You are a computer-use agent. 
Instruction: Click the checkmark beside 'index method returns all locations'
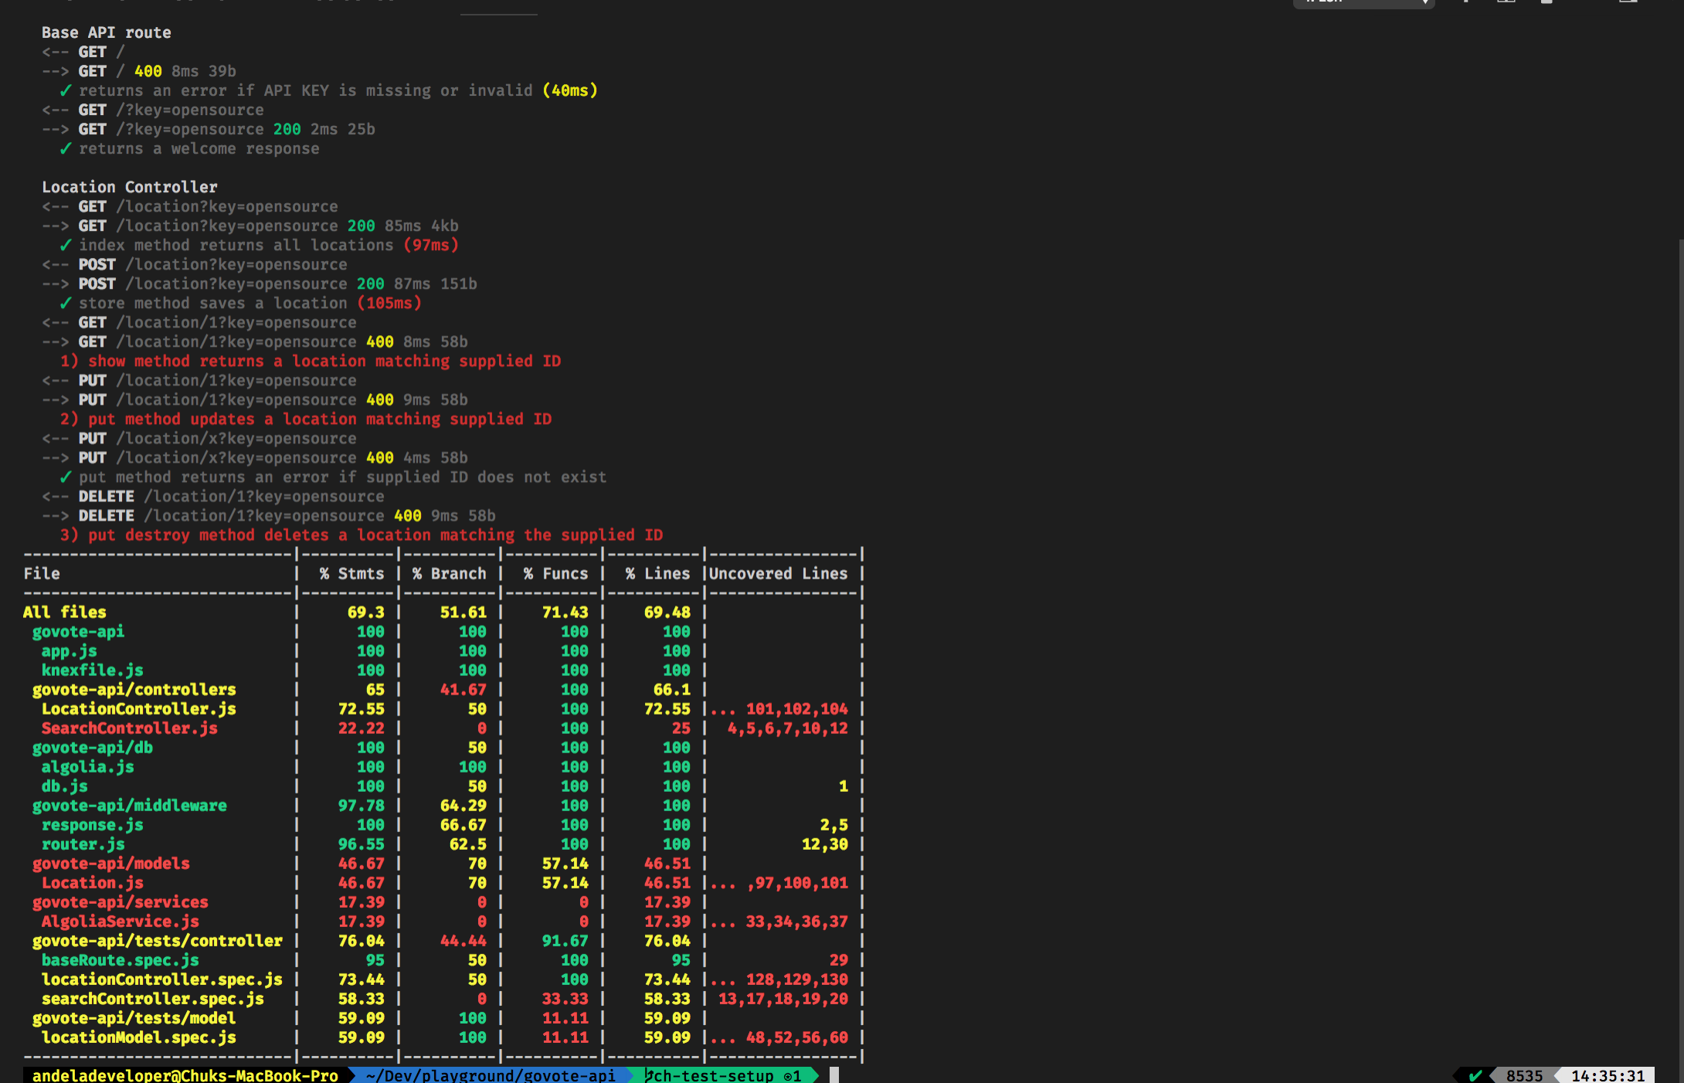tap(66, 245)
